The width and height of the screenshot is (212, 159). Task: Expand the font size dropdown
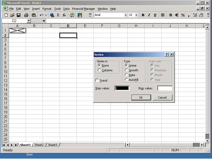(x=136, y=15)
